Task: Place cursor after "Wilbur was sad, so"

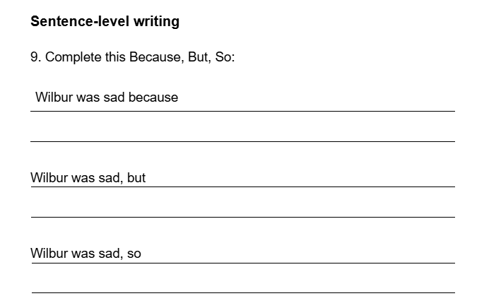Action: [x=142, y=254]
